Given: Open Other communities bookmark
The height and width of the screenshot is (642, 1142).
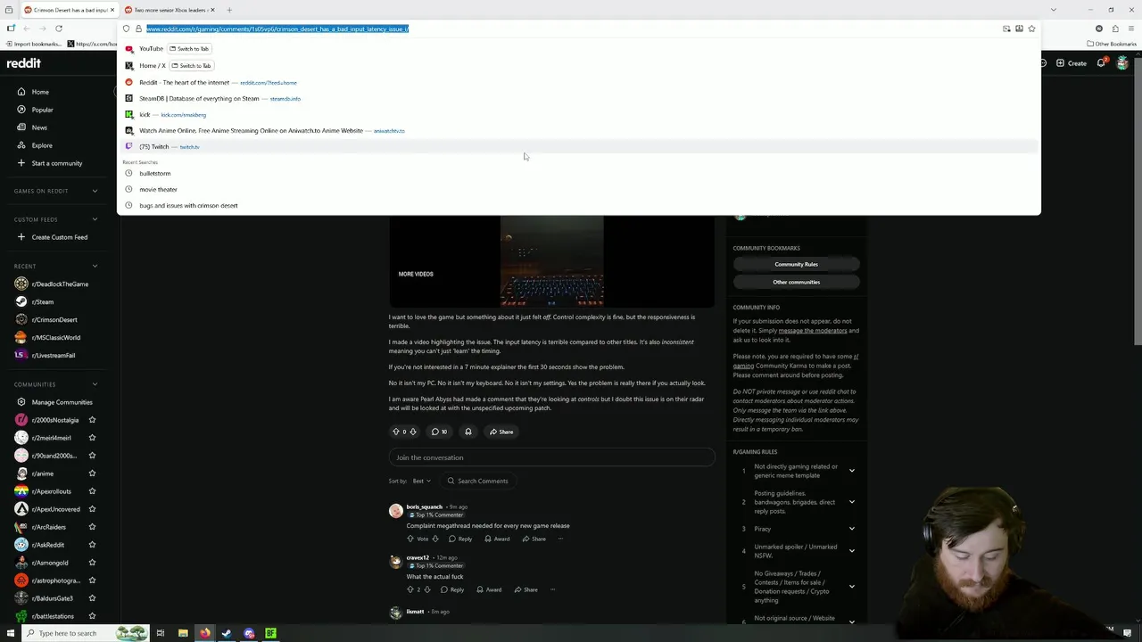Looking at the screenshot, I should point(796,282).
